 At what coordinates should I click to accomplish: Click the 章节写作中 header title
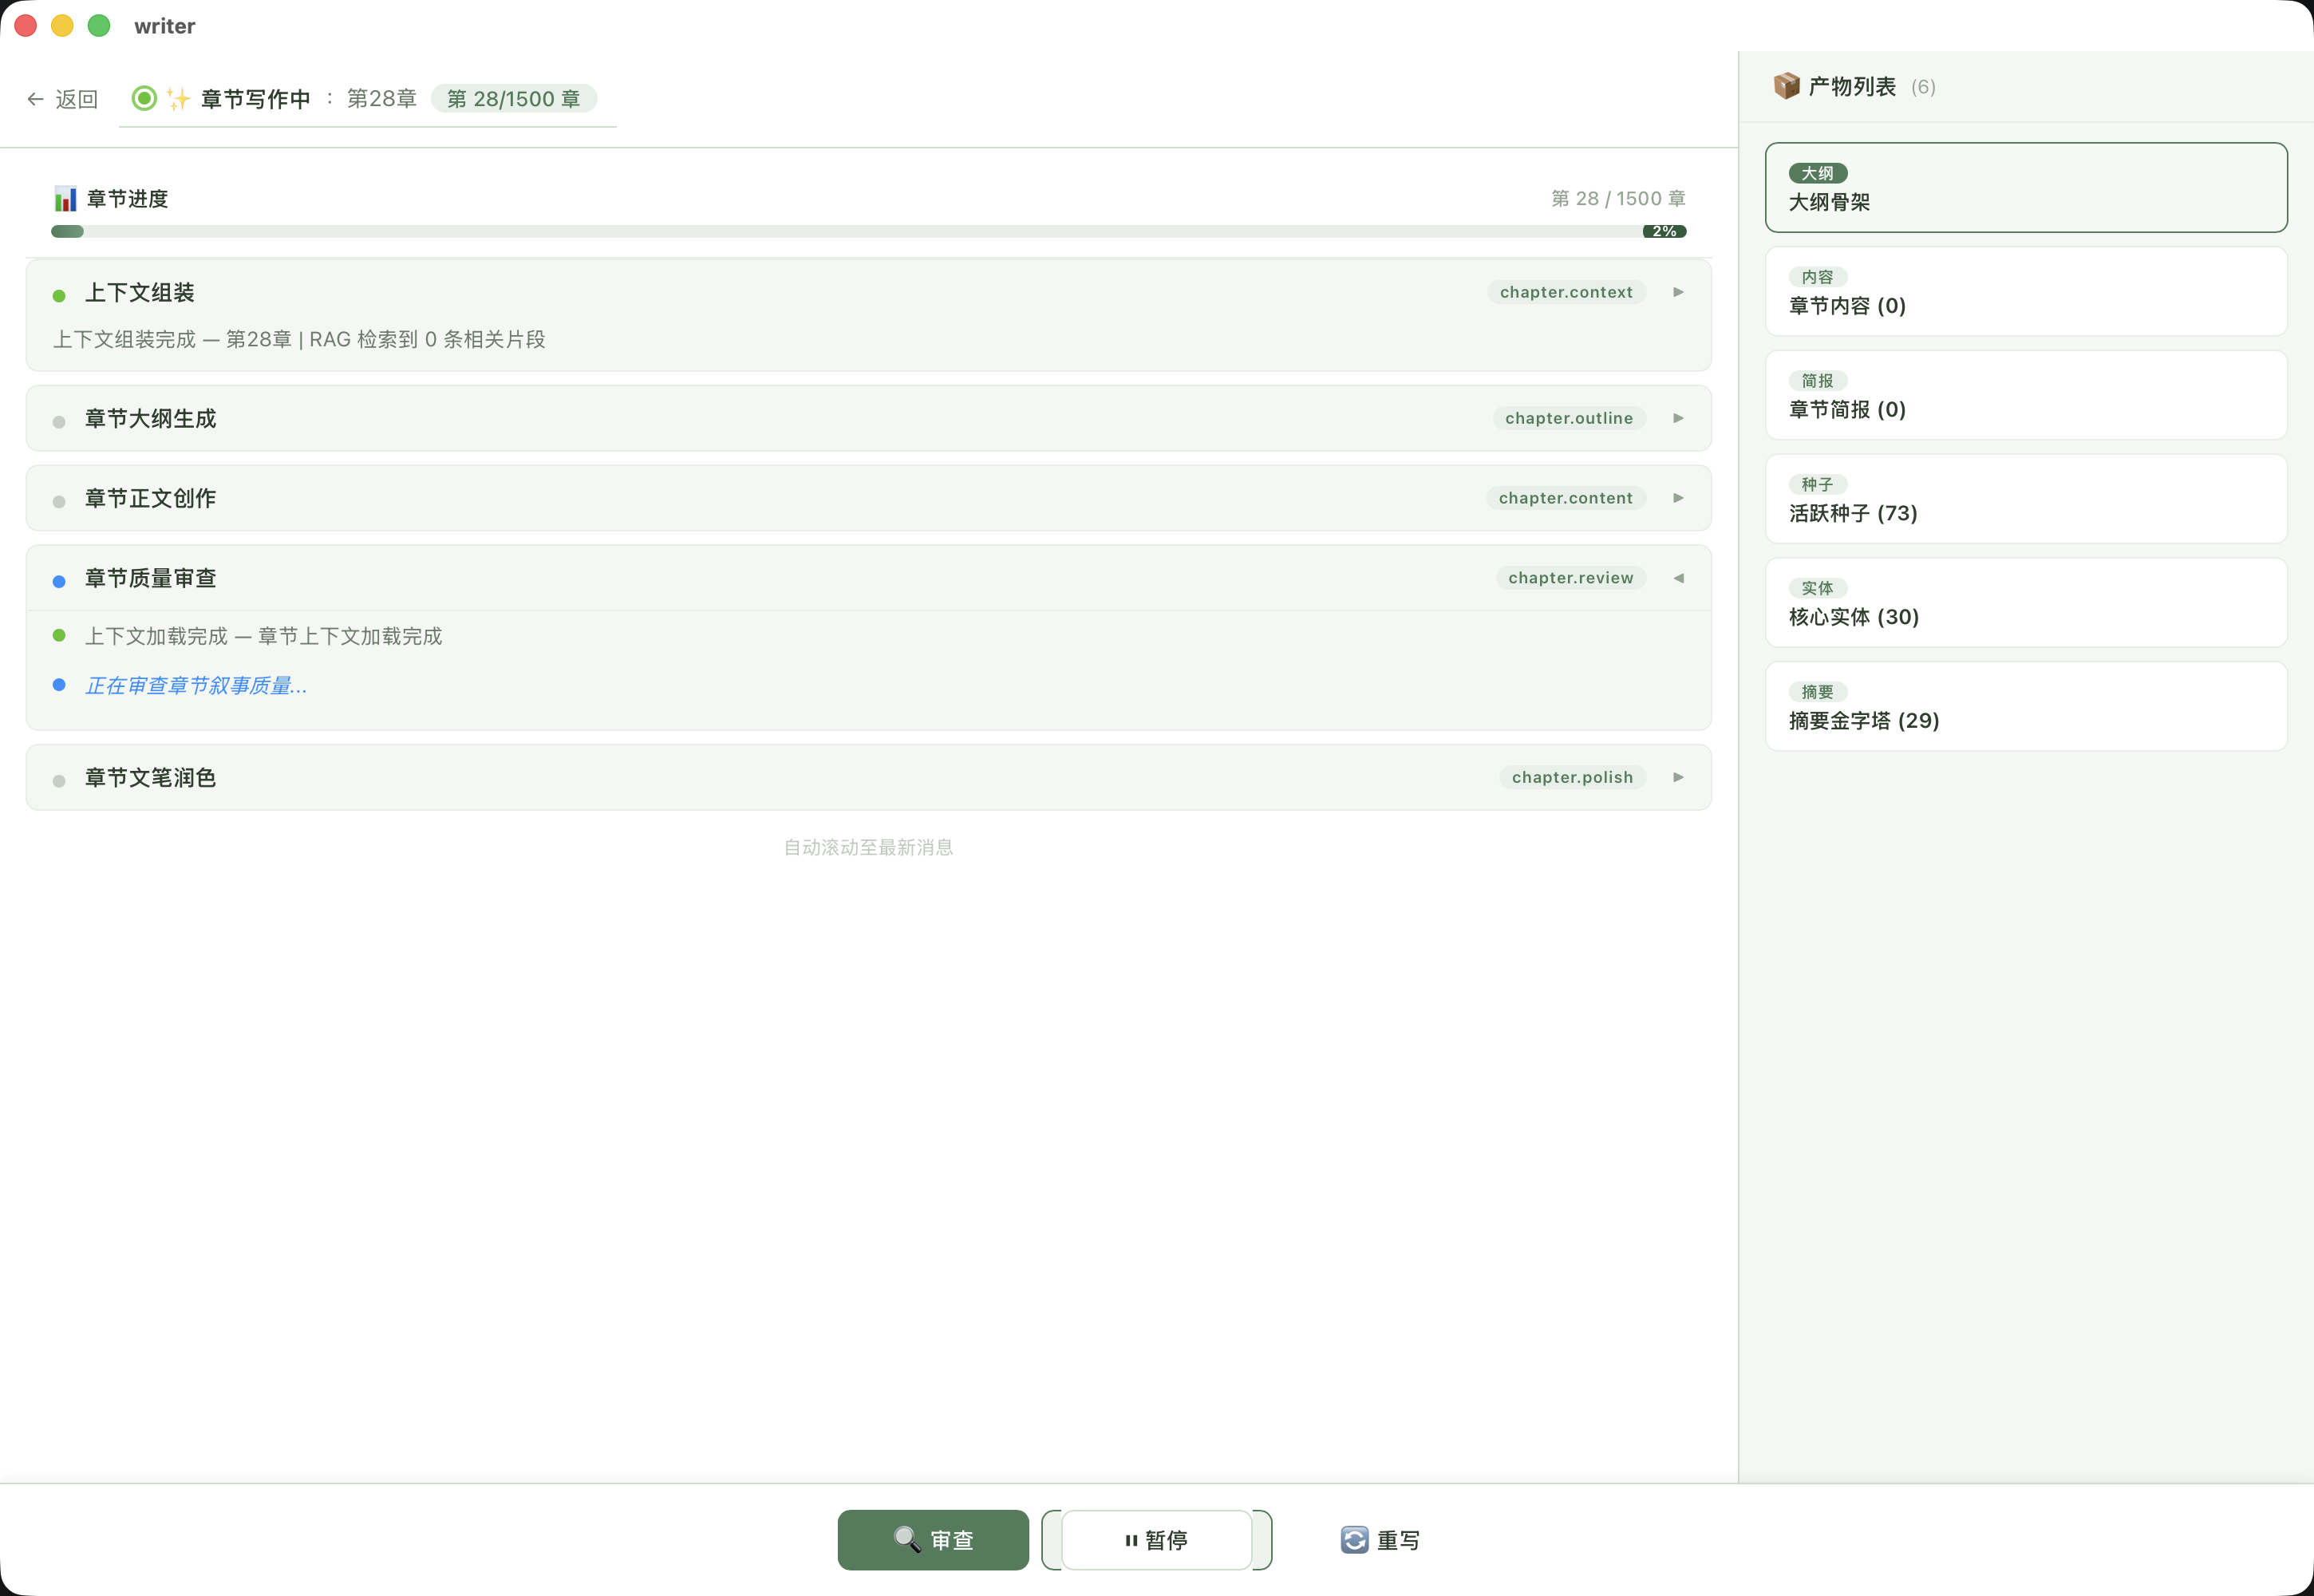(255, 99)
